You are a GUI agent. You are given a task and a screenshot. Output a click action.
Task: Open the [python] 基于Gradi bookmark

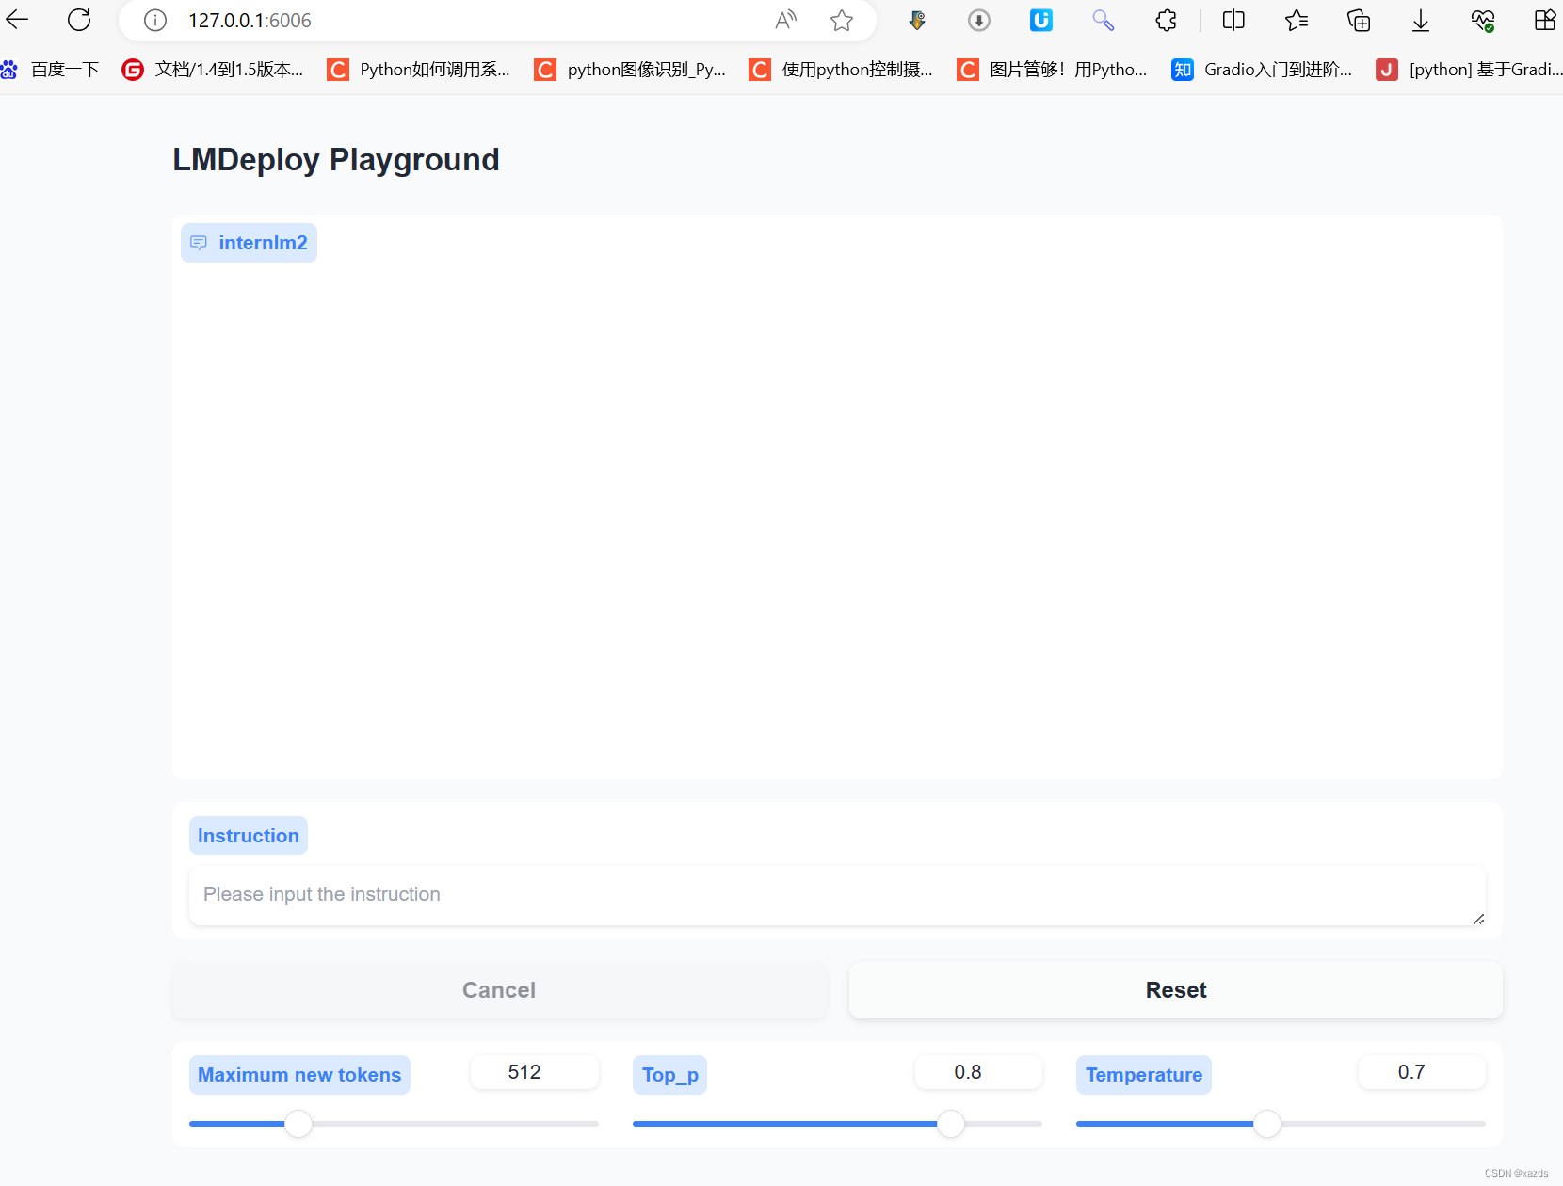click(x=1469, y=69)
